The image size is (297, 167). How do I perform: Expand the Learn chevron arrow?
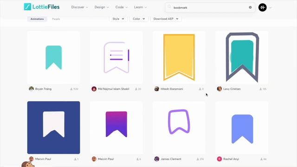(146, 7)
